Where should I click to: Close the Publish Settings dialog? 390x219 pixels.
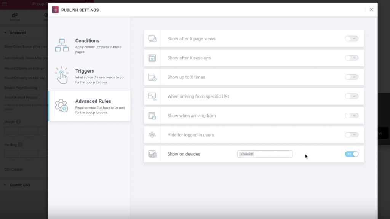(371, 10)
